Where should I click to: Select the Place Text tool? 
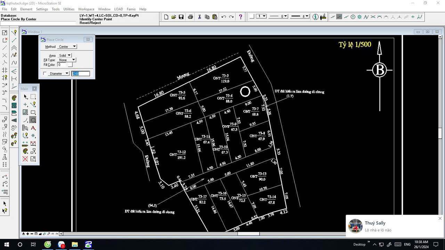33,128
